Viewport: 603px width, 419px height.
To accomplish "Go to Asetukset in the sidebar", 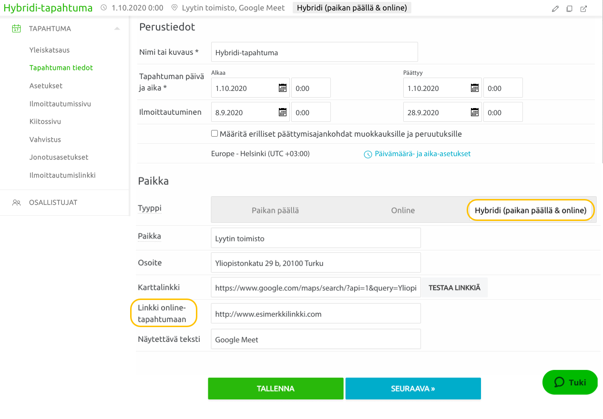I will pyautogui.click(x=46, y=86).
